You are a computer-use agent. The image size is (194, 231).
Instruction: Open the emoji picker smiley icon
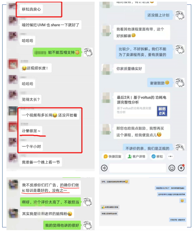coord(172,168)
